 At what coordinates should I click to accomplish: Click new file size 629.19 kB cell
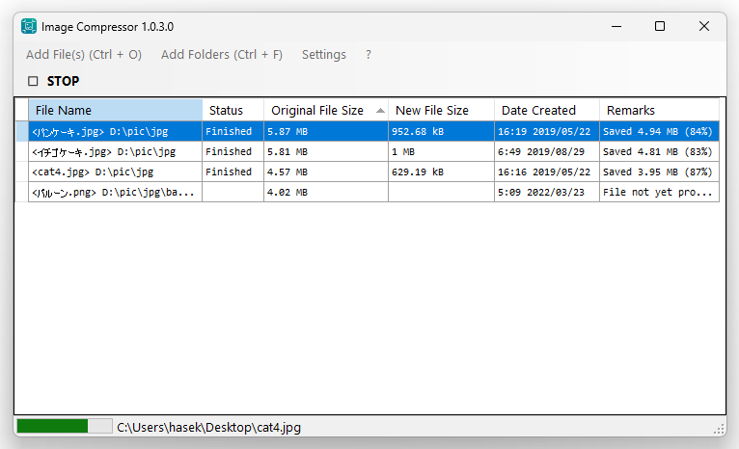[x=441, y=172]
